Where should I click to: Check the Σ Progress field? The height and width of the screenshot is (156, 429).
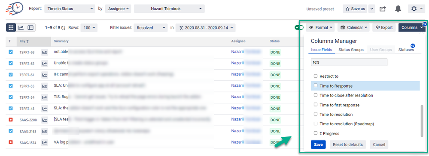(x=316, y=133)
